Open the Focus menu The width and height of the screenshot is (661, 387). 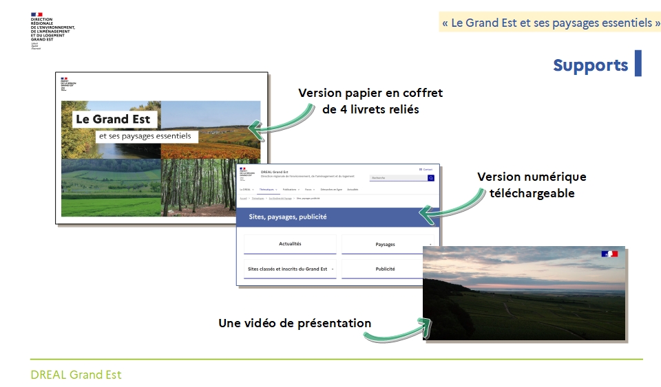tap(310, 188)
